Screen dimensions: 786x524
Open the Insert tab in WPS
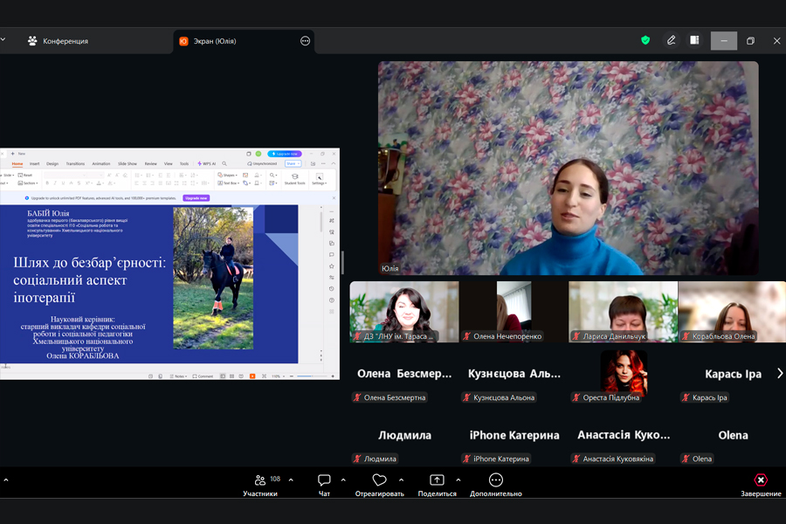tap(35, 163)
